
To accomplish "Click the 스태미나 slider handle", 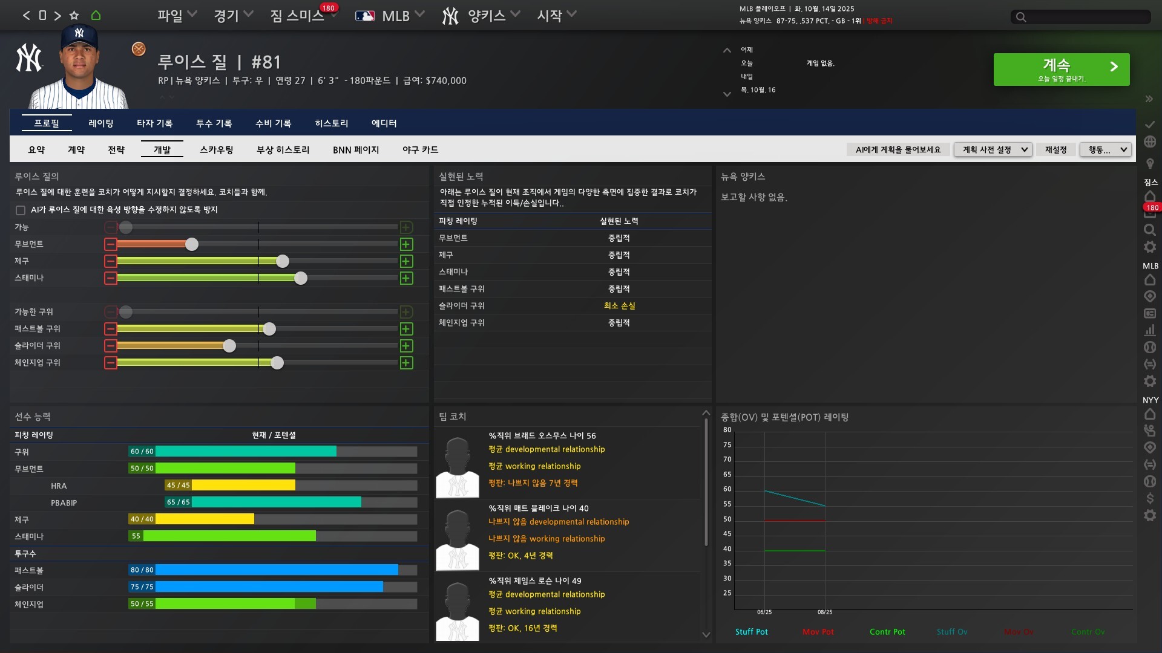I will (x=301, y=278).
